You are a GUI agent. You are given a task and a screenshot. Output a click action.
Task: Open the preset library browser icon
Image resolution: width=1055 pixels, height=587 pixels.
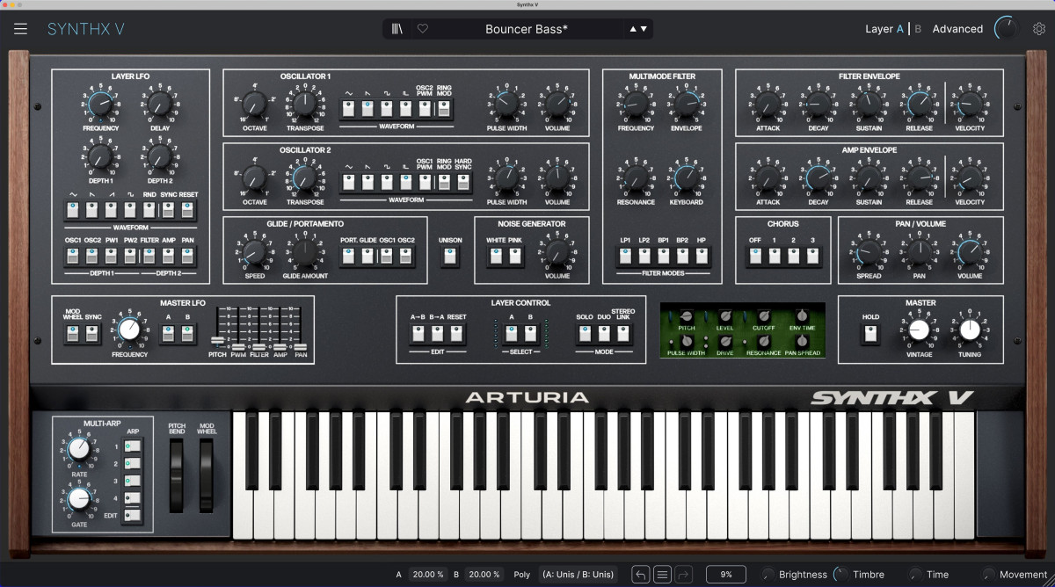(397, 29)
